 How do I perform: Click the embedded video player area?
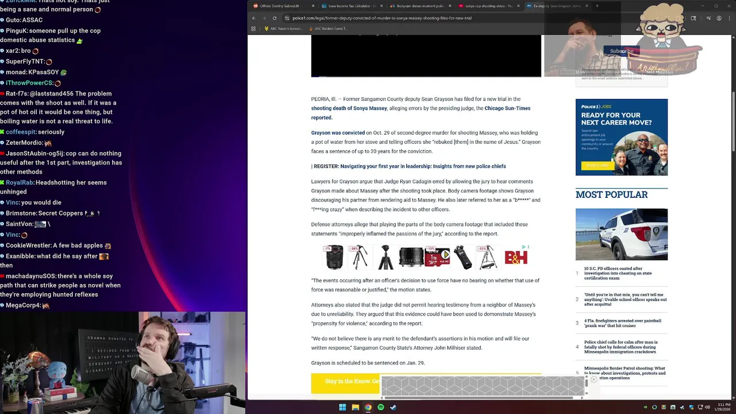tap(426, 55)
